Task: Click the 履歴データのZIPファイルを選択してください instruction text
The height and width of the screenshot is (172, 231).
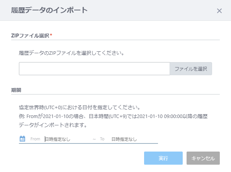Action: [x=71, y=53]
